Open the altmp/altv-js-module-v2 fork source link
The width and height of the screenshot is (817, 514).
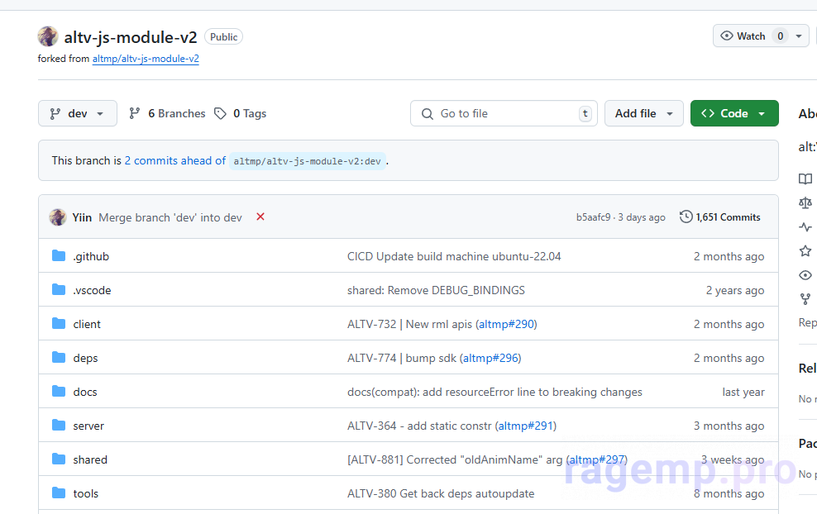pos(146,59)
